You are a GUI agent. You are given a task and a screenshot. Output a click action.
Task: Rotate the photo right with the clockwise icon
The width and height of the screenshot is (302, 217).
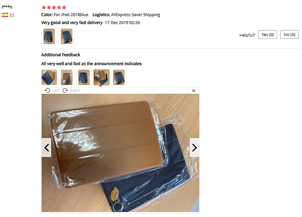click(x=65, y=90)
